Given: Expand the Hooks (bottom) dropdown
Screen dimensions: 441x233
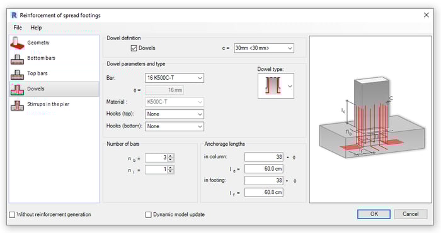Looking at the screenshot, I should click(175, 126).
